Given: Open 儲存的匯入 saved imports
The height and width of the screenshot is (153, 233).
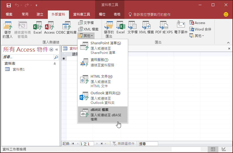Looking at the screenshot, I should point(8,30).
